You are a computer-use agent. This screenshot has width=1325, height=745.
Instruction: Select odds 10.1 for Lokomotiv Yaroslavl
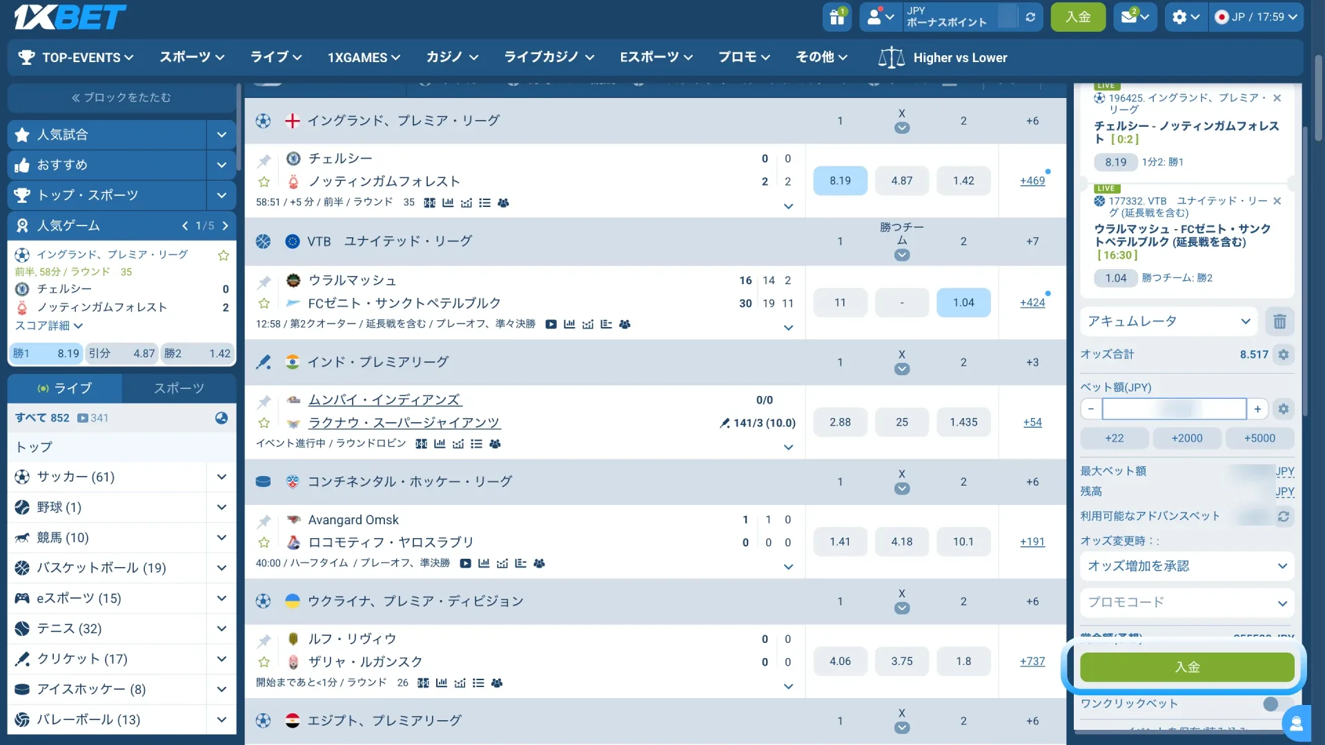[963, 542]
